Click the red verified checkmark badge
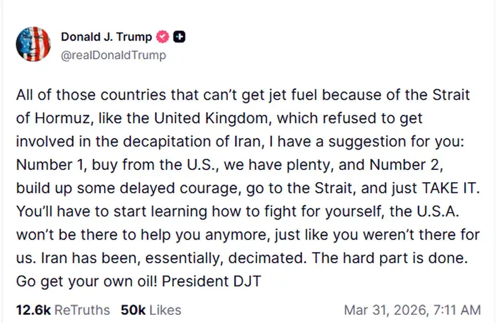Image resolution: width=497 pixels, height=323 pixels. point(163,37)
